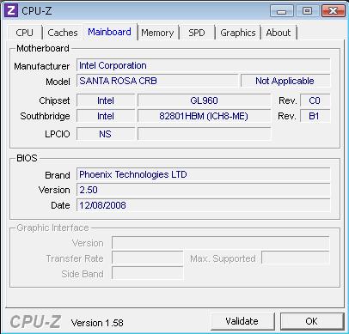Open the Caches tab
This screenshot has width=349, height=334.
point(63,33)
